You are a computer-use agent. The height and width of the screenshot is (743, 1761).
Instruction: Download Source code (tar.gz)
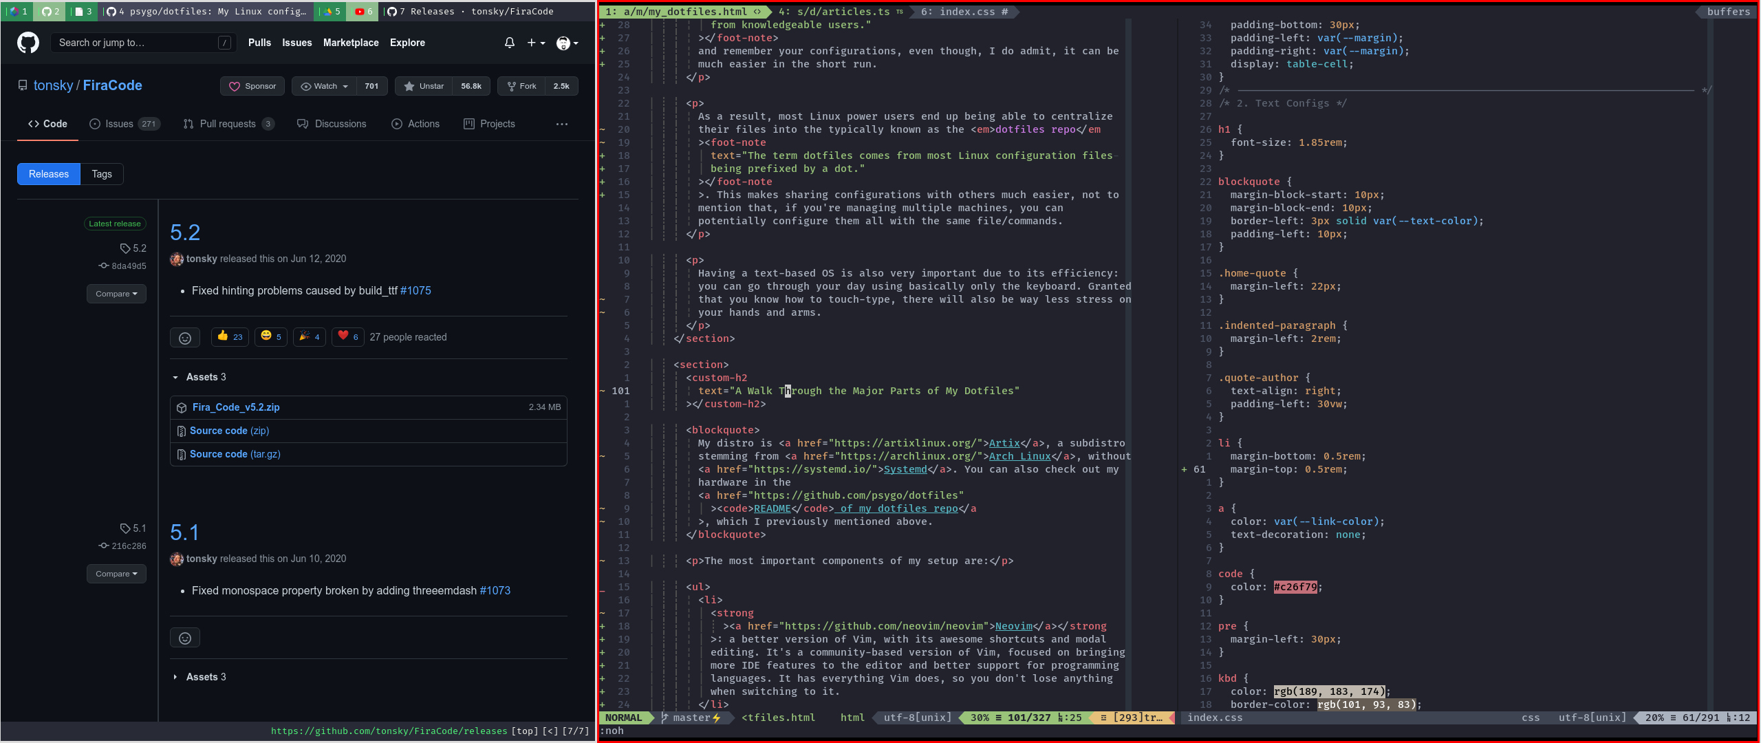pos(235,454)
